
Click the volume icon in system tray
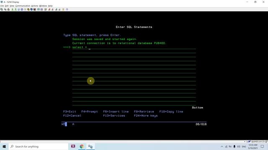pos(239,146)
